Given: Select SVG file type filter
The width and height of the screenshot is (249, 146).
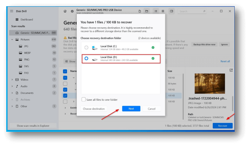Looking at the screenshot, I should click(26, 66).
